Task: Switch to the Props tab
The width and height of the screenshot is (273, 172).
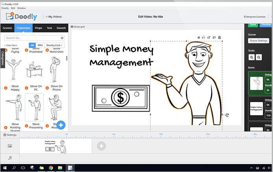Action: click(38, 28)
